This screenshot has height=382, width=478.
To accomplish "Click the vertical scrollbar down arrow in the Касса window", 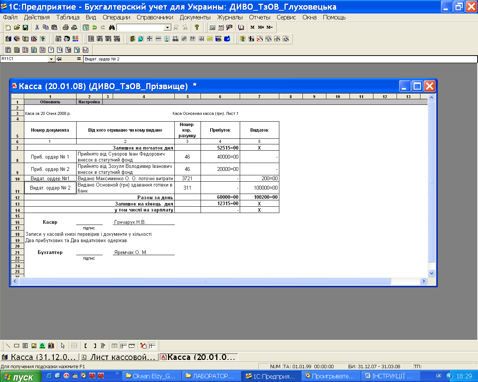I will (432, 273).
